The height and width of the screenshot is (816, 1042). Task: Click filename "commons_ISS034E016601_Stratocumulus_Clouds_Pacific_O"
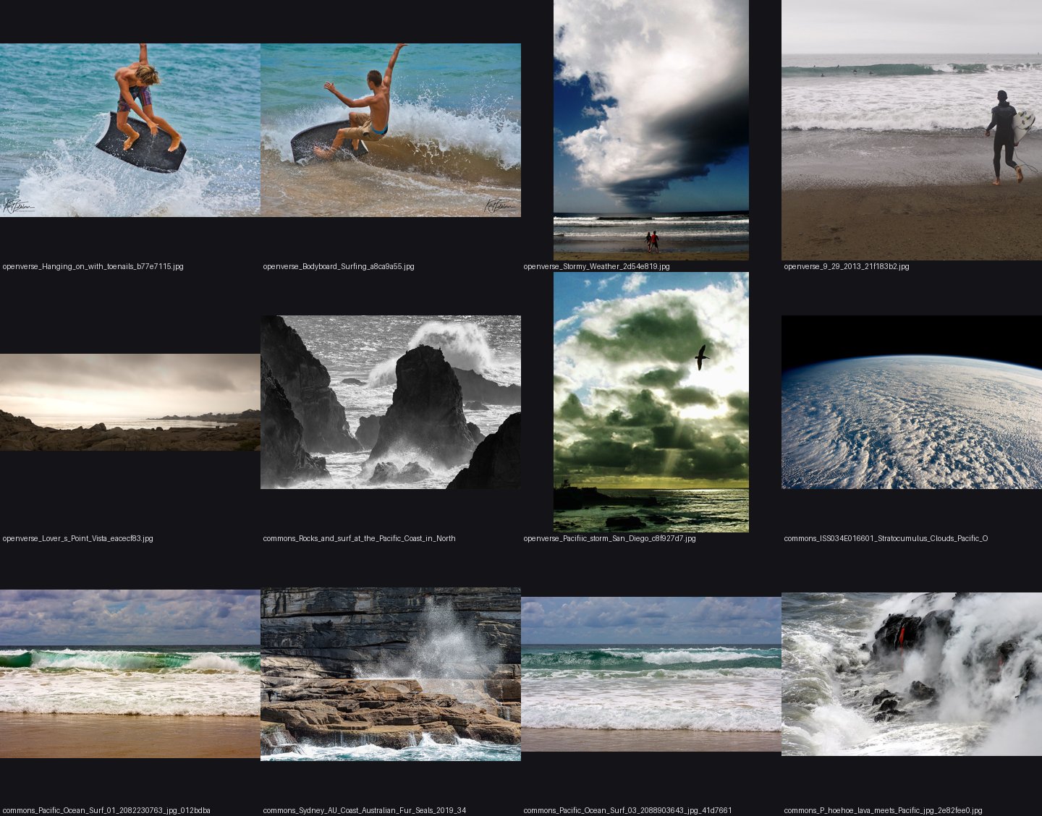point(886,538)
